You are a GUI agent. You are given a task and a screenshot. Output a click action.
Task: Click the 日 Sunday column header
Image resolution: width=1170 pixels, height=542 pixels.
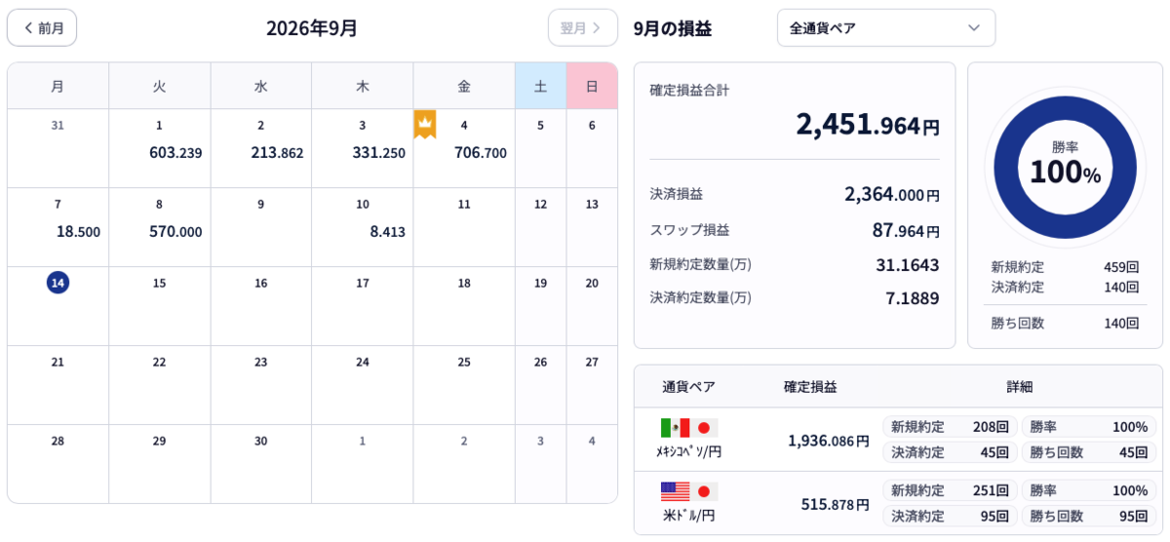tap(592, 86)
